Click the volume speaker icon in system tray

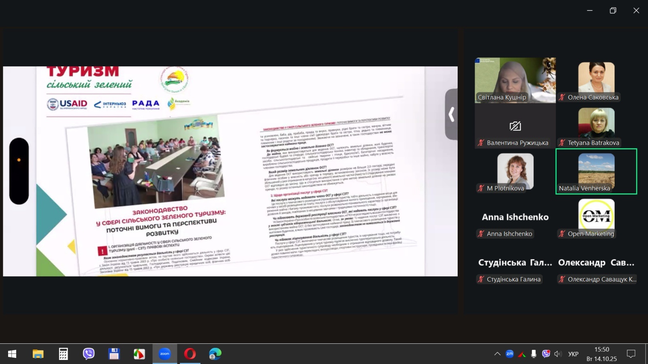pyautogui.click(x=558, y=354)
